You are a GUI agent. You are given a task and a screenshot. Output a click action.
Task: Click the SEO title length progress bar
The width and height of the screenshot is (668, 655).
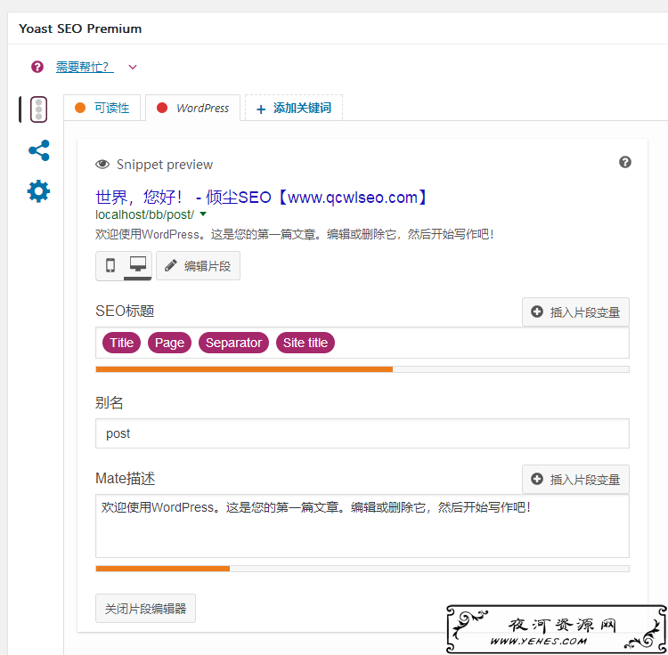click(363, 369)
